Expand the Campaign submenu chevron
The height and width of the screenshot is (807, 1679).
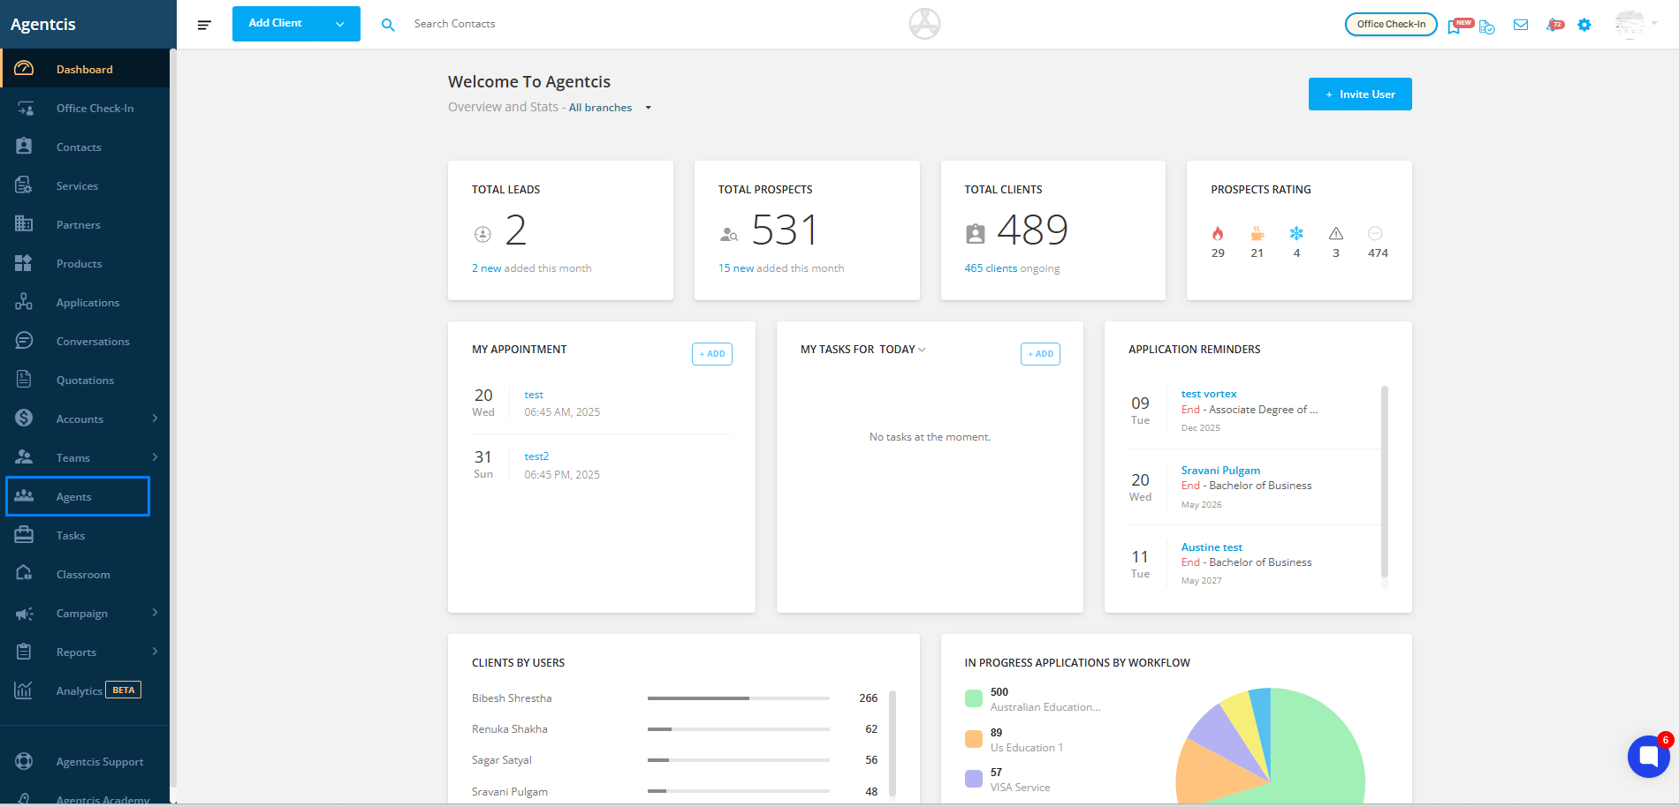pos(155,613)
